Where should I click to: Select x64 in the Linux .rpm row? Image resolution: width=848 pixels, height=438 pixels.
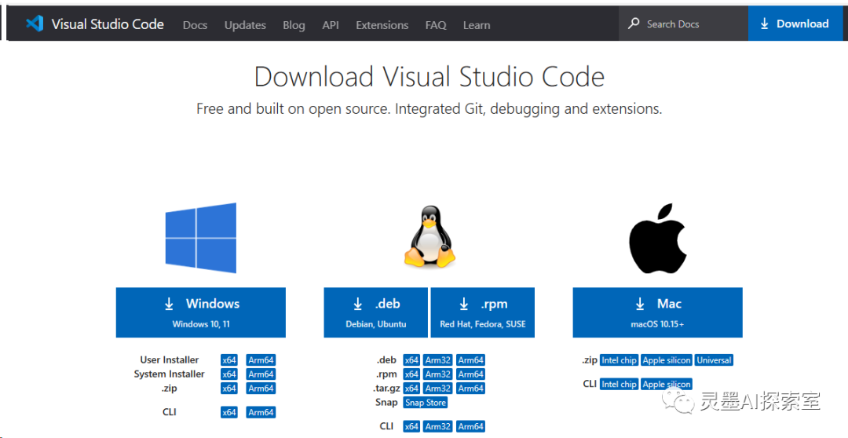pos(411,374)
